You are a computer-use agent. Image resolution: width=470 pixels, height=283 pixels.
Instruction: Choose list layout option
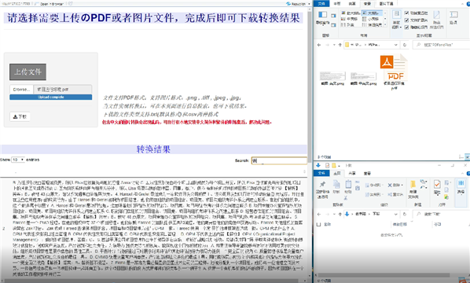click(x=347, y=25)
